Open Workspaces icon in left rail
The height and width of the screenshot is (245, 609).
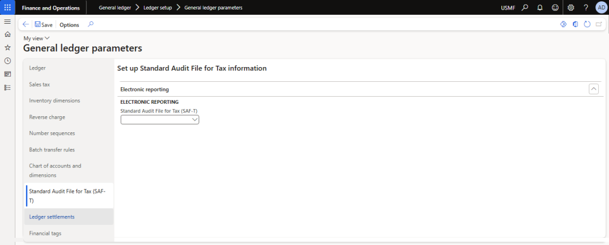[8, 74]
